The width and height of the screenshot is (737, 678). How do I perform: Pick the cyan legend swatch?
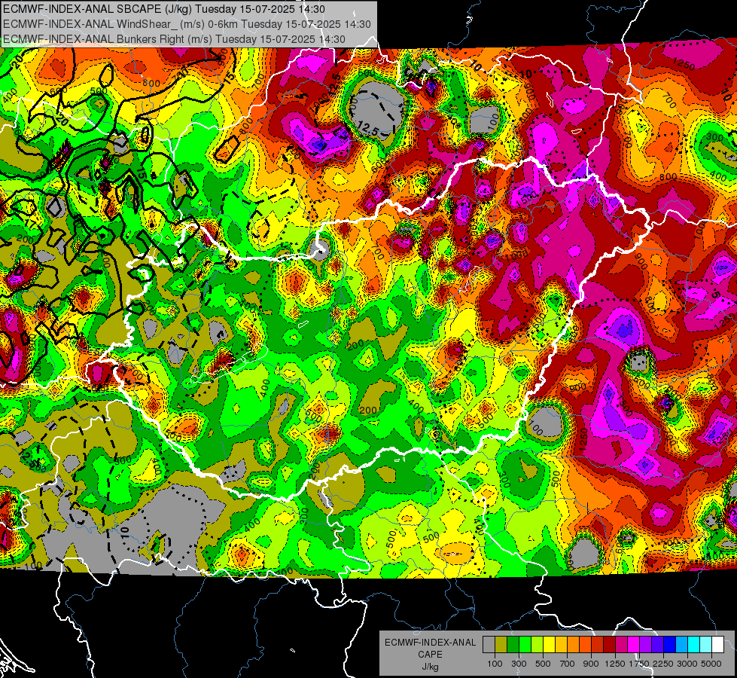694,645
